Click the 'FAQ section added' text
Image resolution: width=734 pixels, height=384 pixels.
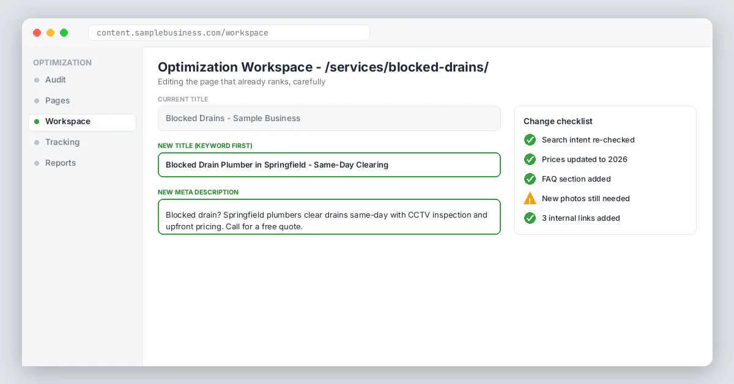coord(576,179)
